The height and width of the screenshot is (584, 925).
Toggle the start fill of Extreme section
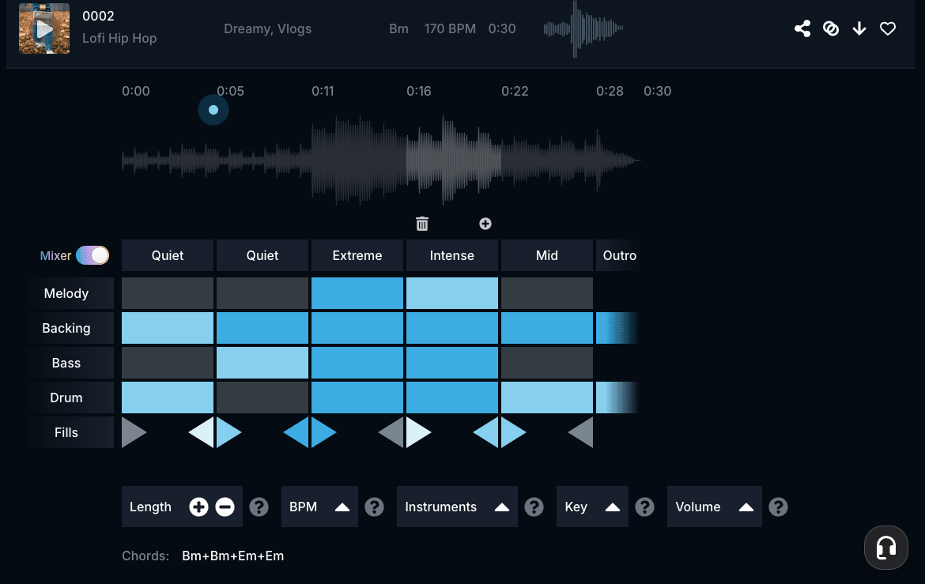pos(323,432)
